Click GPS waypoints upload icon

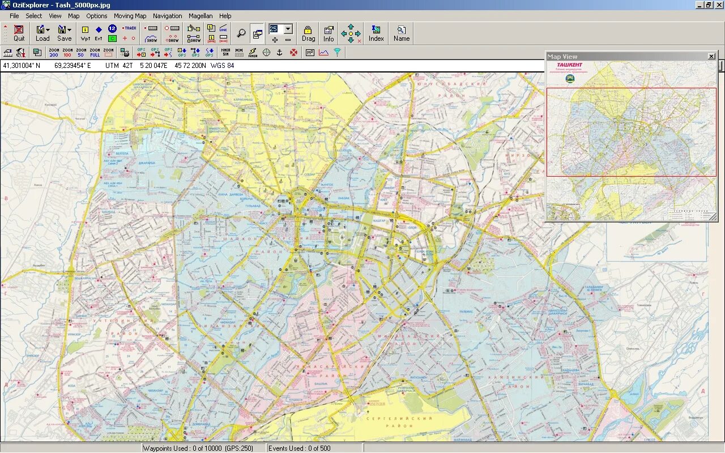141,53
